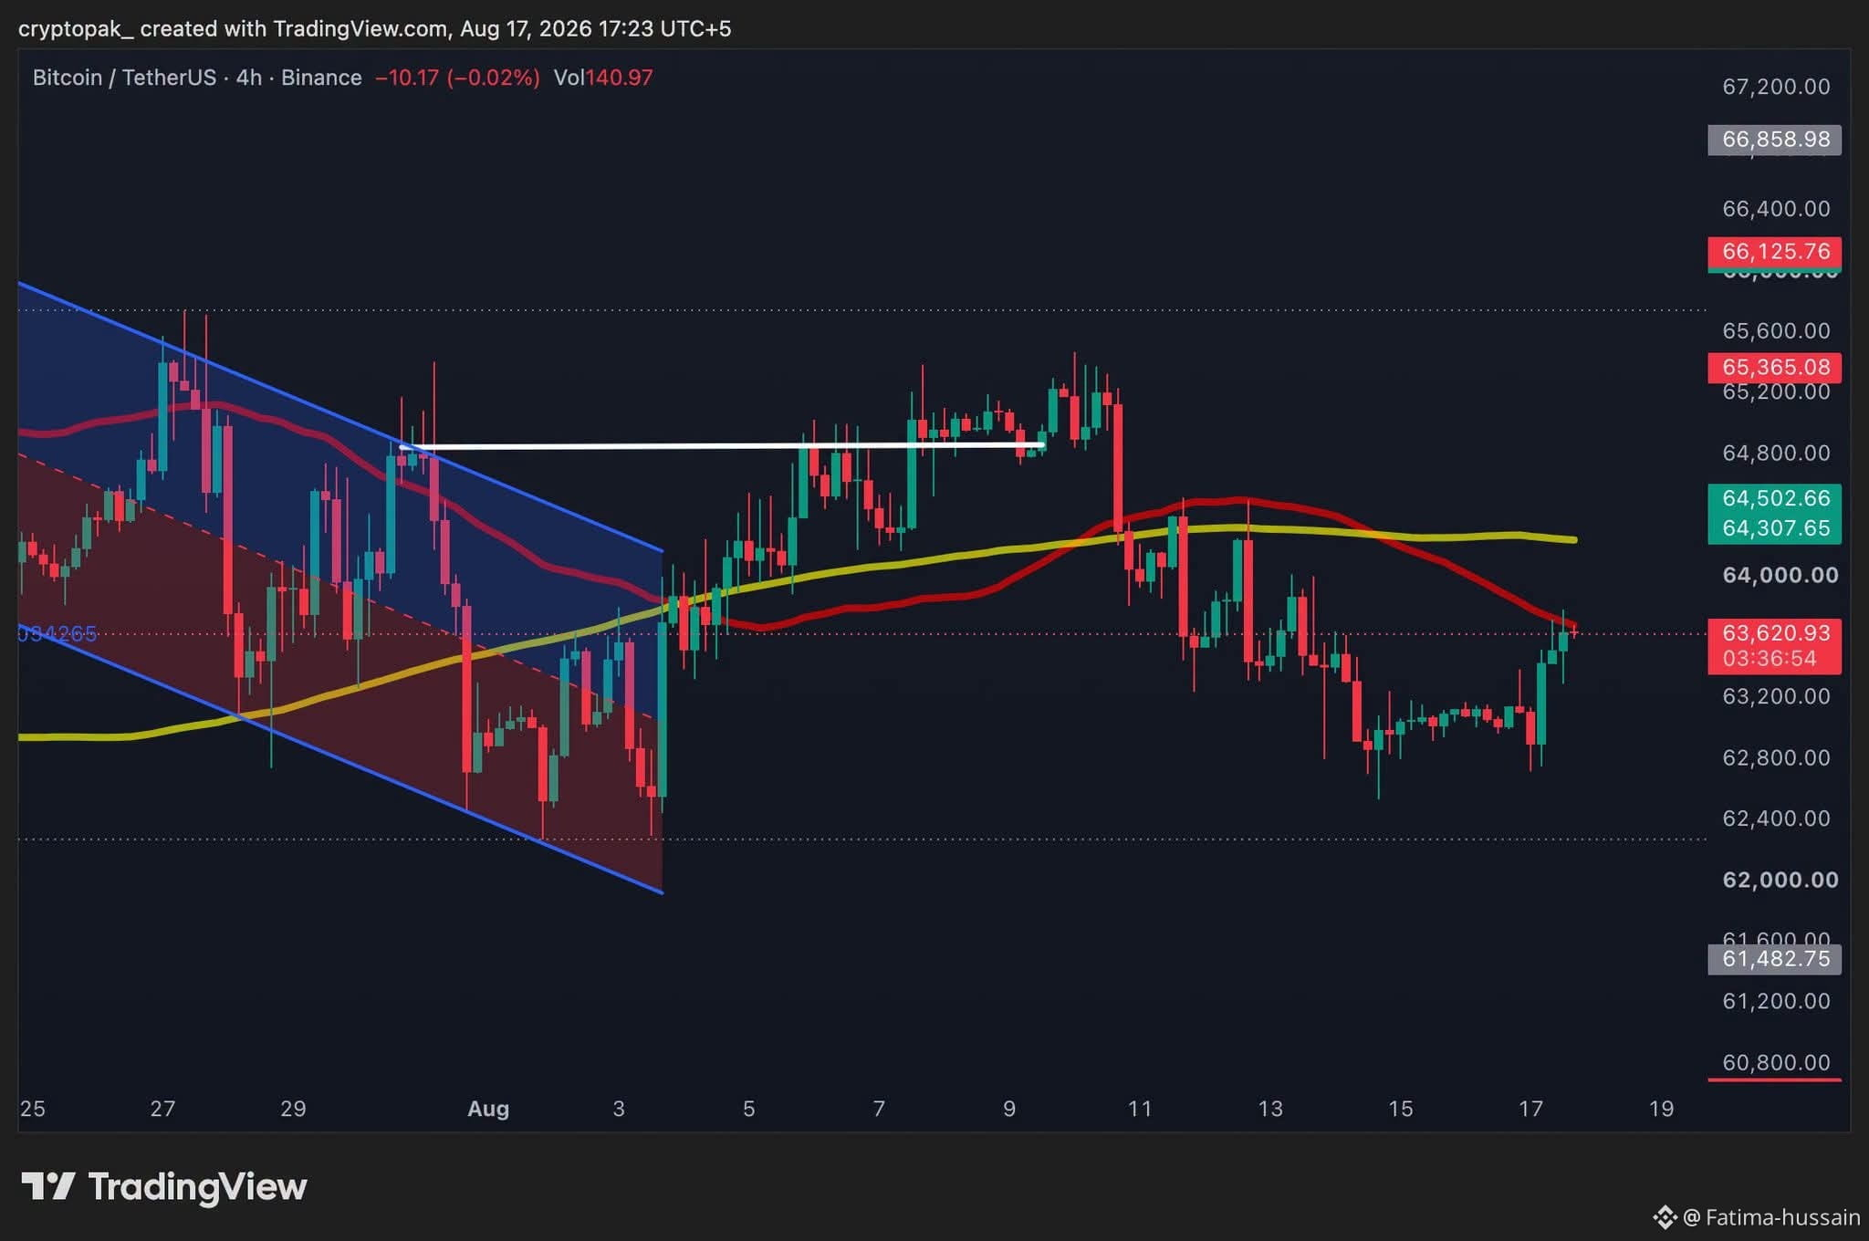Click the 66,125.76 red price label
Image resolution: width=1869 pixels, height=1241 pixels.
(x=1775, y=251)
